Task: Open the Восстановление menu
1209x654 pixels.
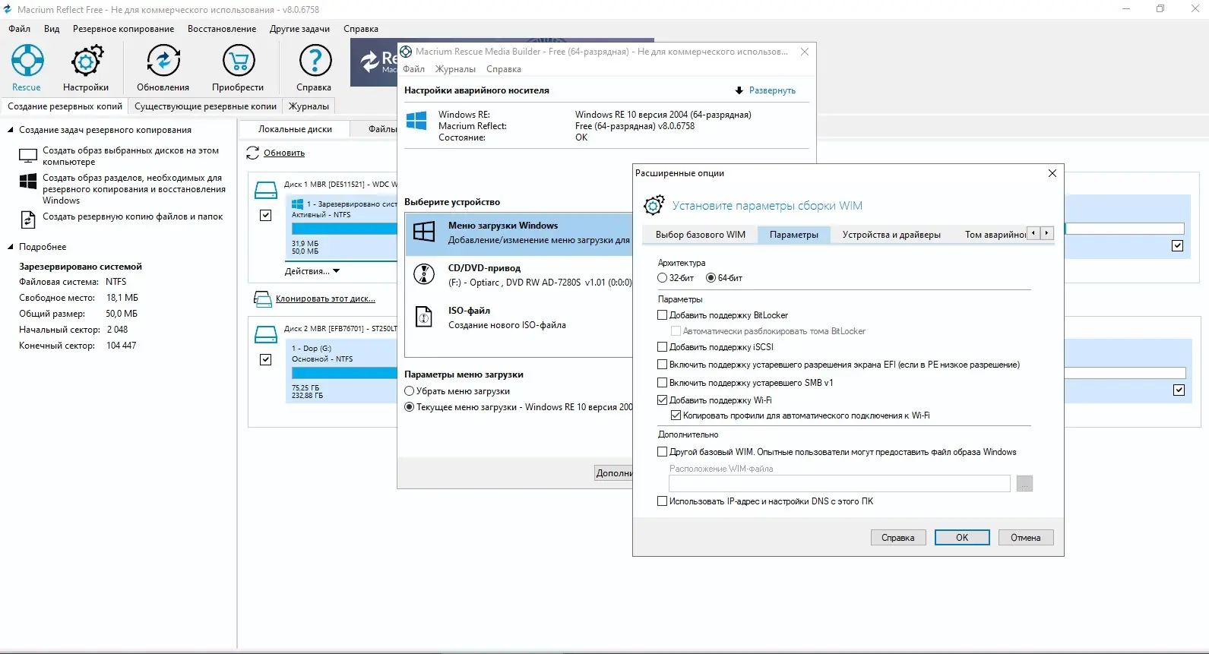Action: [x=222, y=29]
